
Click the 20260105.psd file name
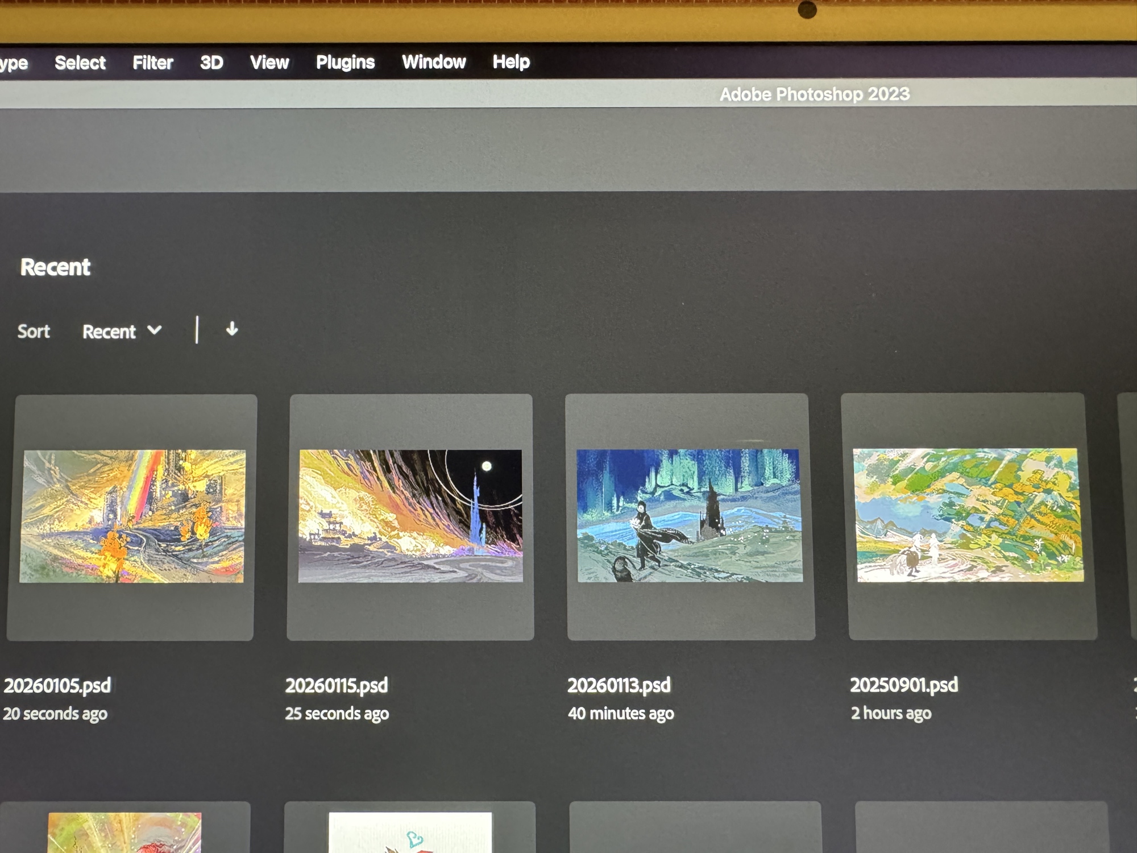tap(57, 685)
